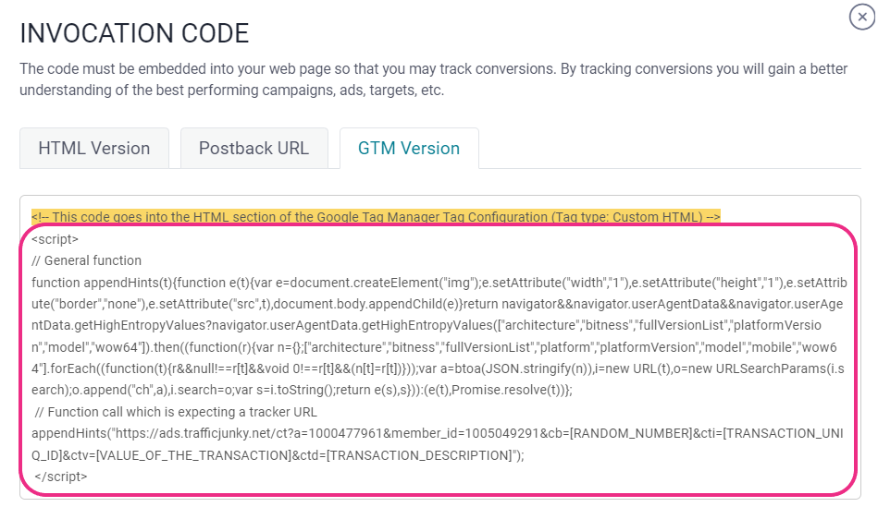Click the 'forEach' code line in the function

pyautogui.click(x=438, y=368)
